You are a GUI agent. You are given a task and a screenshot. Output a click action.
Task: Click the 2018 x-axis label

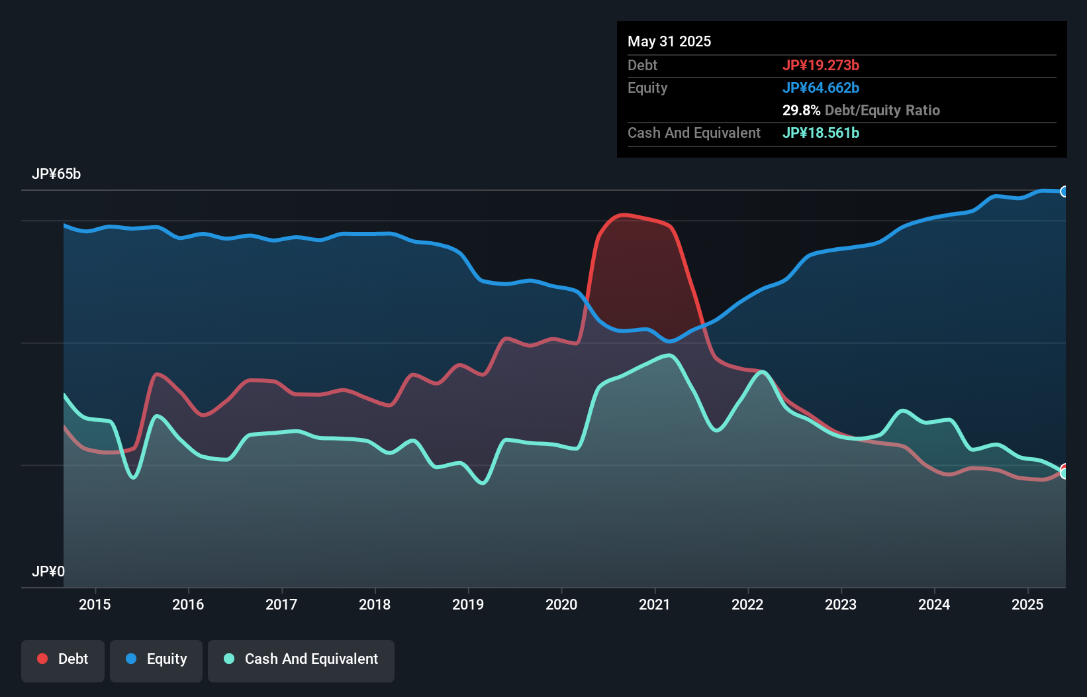pos(375,604)
